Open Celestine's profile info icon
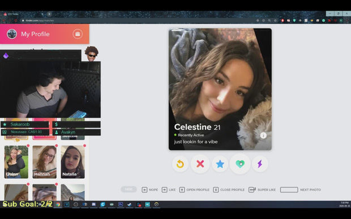The width and height of the screenshot is (351, 219). tap(263, 135)
